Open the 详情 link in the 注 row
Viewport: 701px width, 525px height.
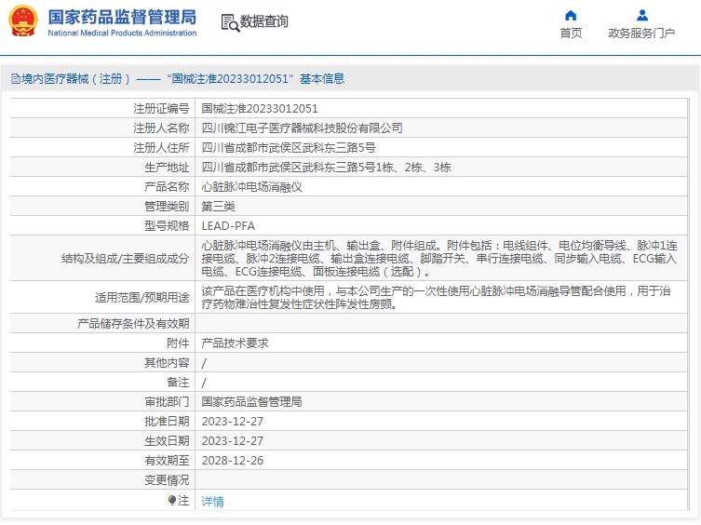[212, 502]
